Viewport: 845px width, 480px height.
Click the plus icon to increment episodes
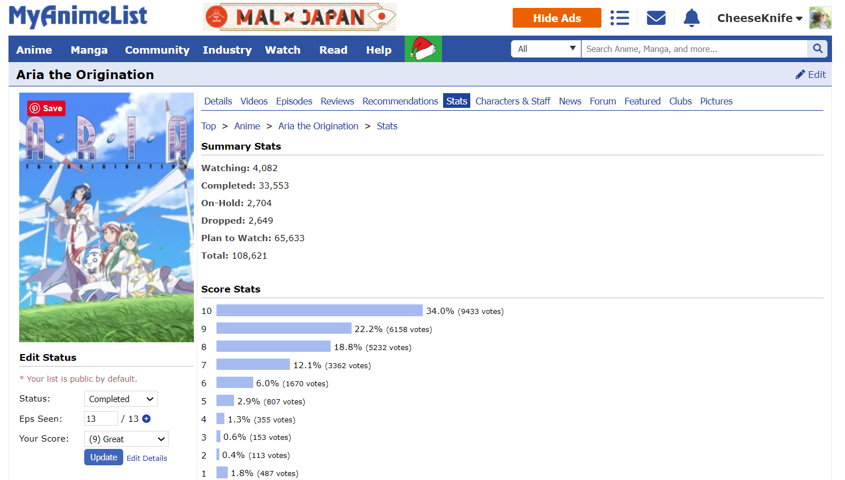click(x=146, y=418)
